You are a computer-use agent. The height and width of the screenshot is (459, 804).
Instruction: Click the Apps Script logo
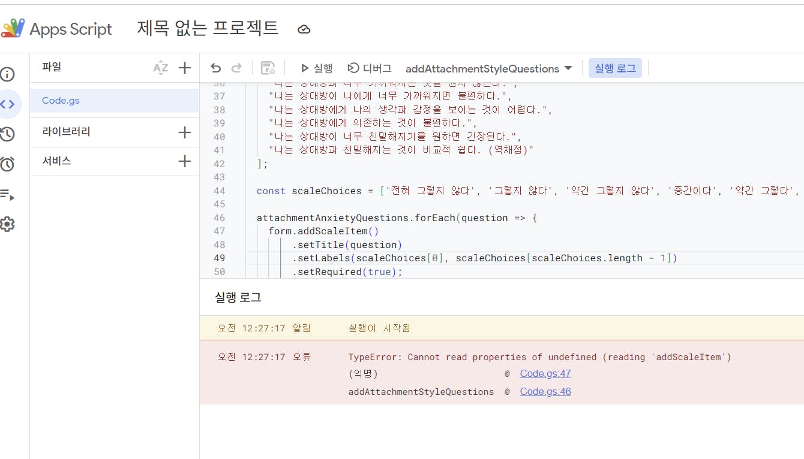(x=13, y=29)
